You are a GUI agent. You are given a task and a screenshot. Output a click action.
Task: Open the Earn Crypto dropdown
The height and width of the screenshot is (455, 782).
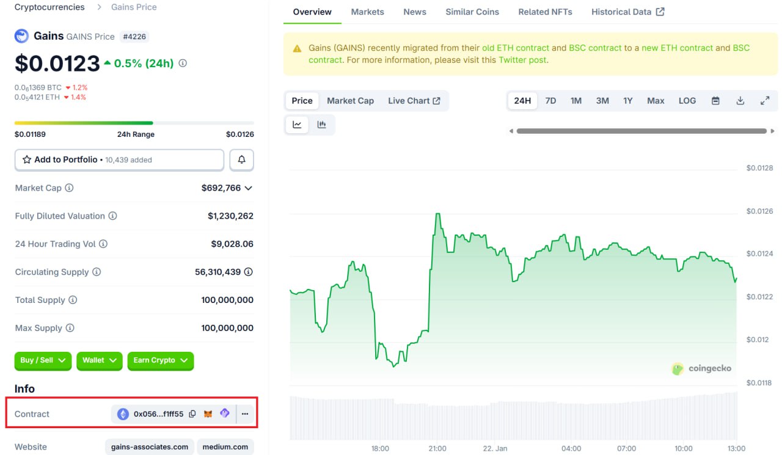[x=160, y=361]
